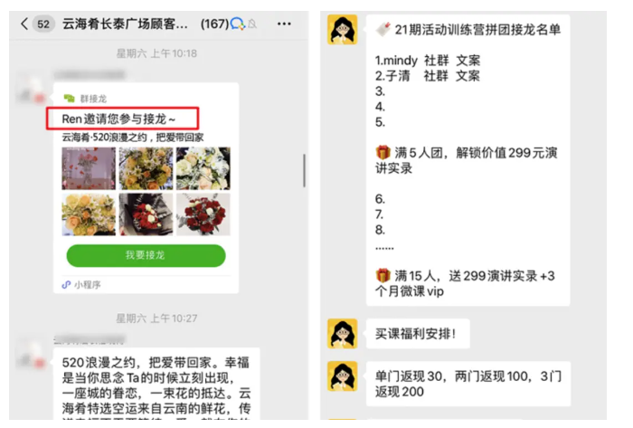Tap avatar next to 单门返现30 message

coord(343,376)
